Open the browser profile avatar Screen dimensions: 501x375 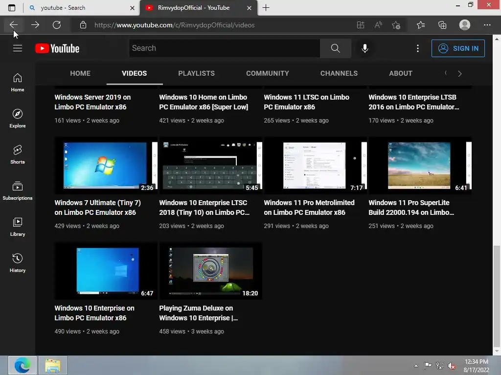(x=465, y=25)
